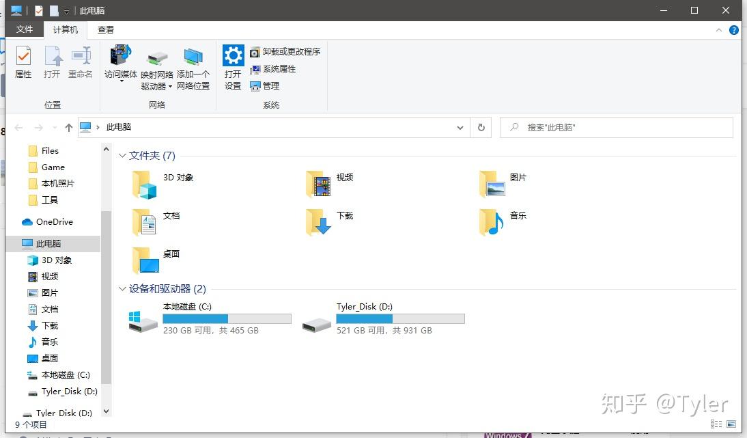
Task: Select the 图片 folder in main pane
Action: [503, 185]
